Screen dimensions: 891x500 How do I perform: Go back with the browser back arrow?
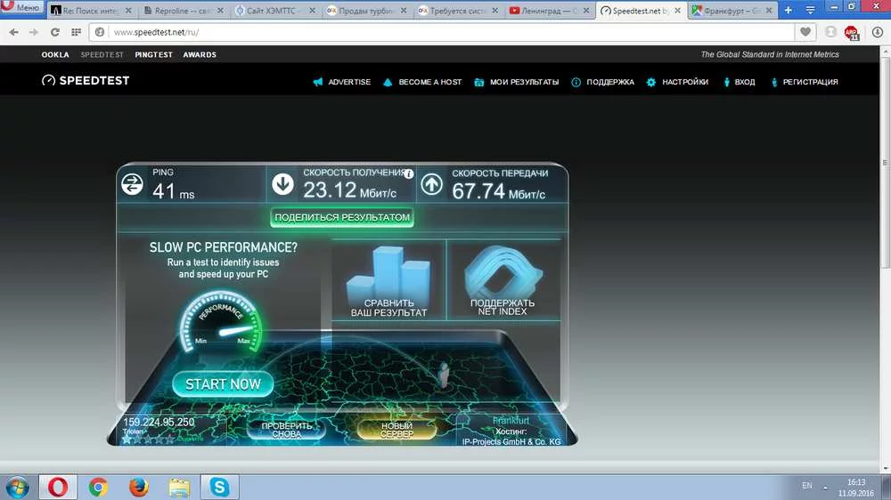13,32
